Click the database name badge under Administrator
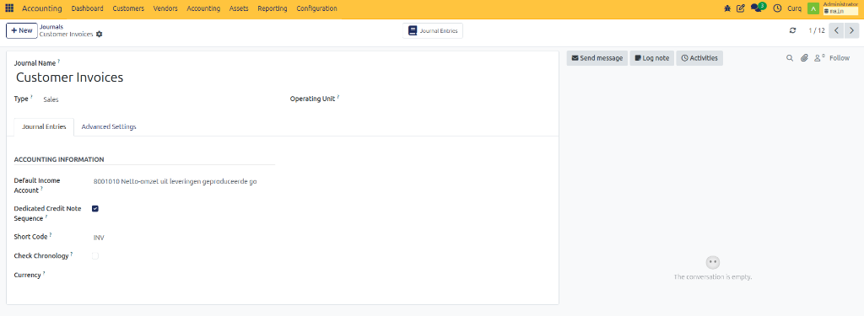 coord(841,11)
